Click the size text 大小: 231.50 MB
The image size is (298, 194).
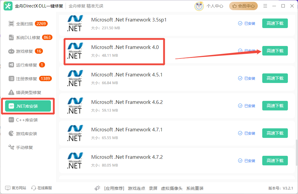pos(106,28)
